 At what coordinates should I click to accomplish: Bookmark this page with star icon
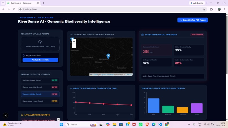click(204, 9)
